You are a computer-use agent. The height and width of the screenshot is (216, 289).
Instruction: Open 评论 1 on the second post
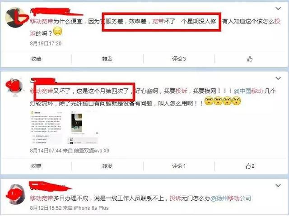179,166
